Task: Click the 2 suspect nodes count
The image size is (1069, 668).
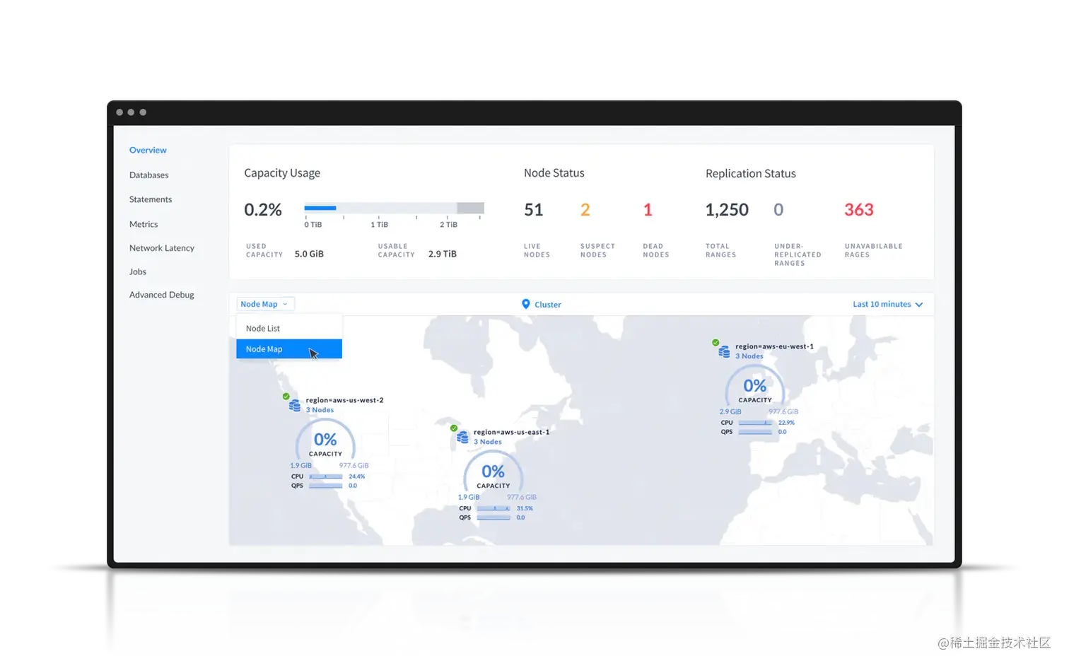Action: (x=585, y=210)
